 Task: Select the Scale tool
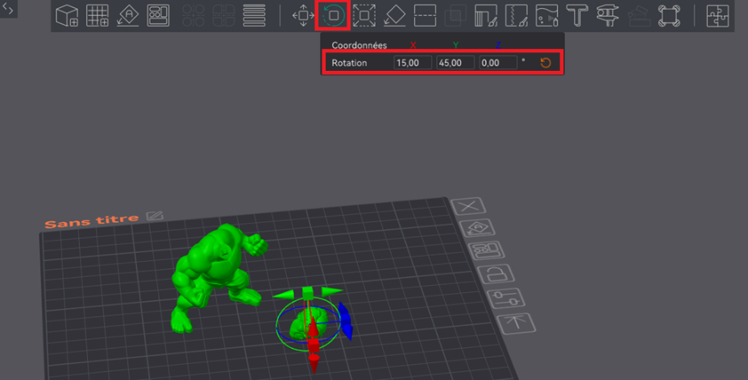click(x=364, y=16)
